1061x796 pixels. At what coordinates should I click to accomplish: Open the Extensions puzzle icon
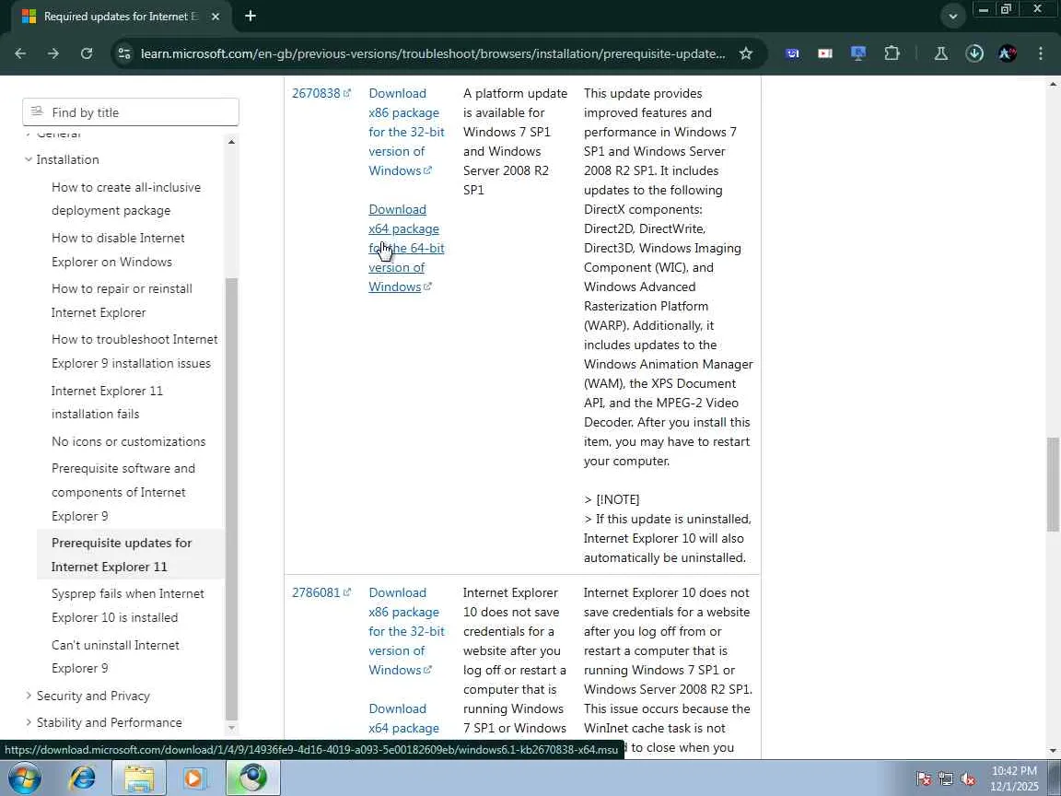pos(892,53)
